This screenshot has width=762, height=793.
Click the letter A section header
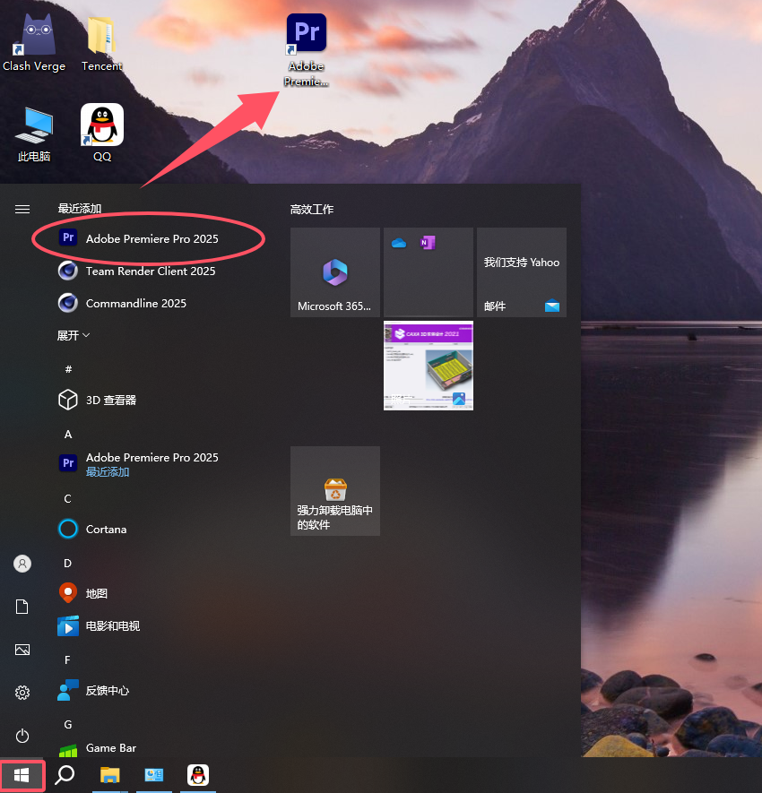68,434
